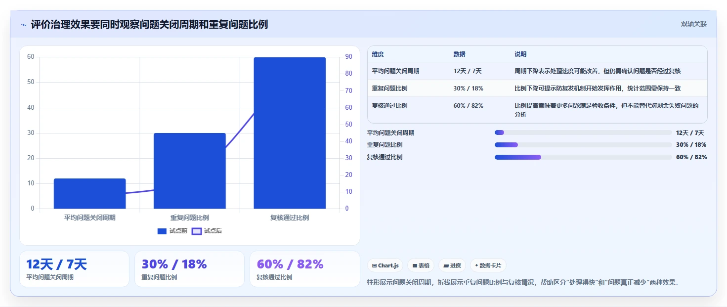Open the 60% / 82% stat card

(x=305, y=269)
